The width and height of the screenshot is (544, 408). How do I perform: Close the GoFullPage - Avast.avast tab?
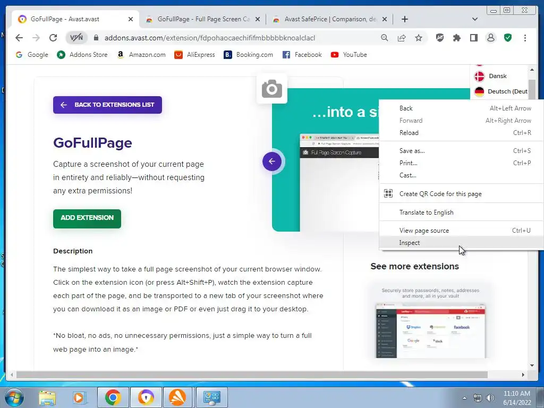131,19
